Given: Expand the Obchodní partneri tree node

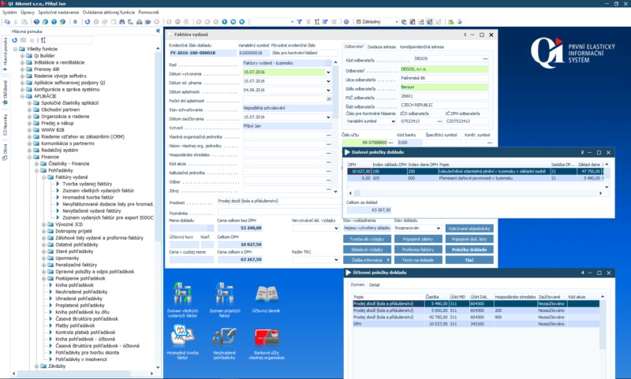Looking at the screenshot, I should tap(29, 110).
